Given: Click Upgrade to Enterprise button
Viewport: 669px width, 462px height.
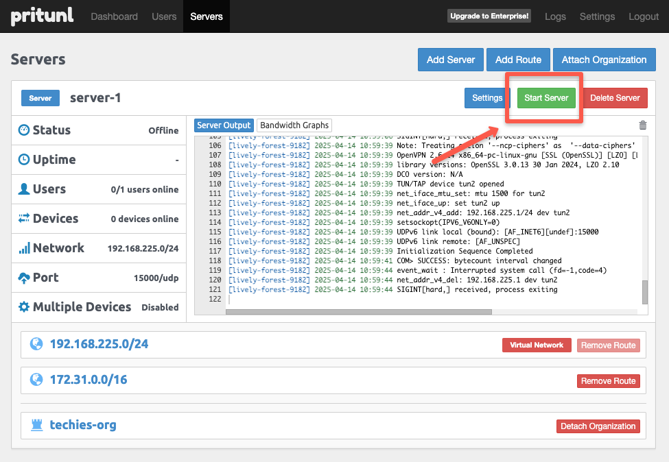Looking at the screenshot, I should click(x=489, y=16).
